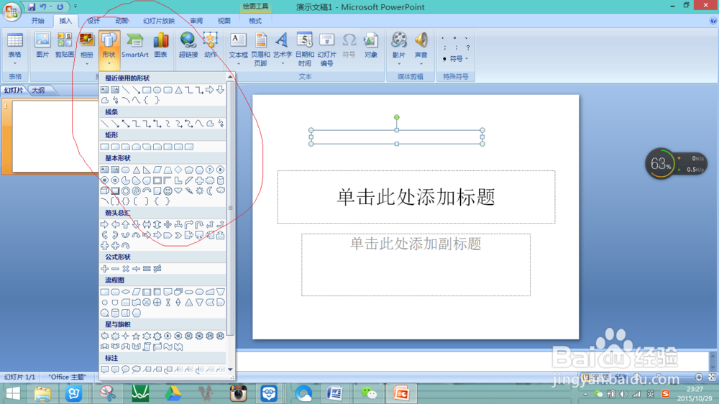Screen dimensions: 719x404
Task: Go to the 动画 animations tab
Action: [122, 21]
